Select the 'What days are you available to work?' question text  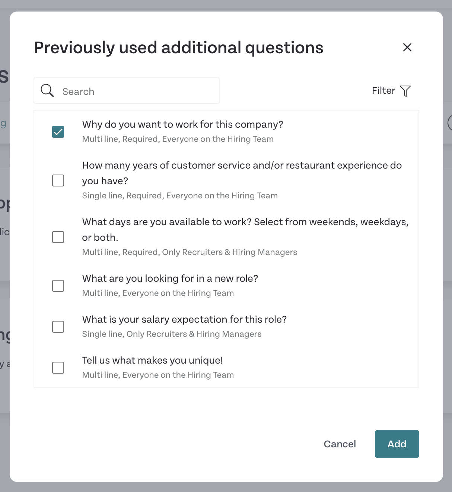pos(245,230)
